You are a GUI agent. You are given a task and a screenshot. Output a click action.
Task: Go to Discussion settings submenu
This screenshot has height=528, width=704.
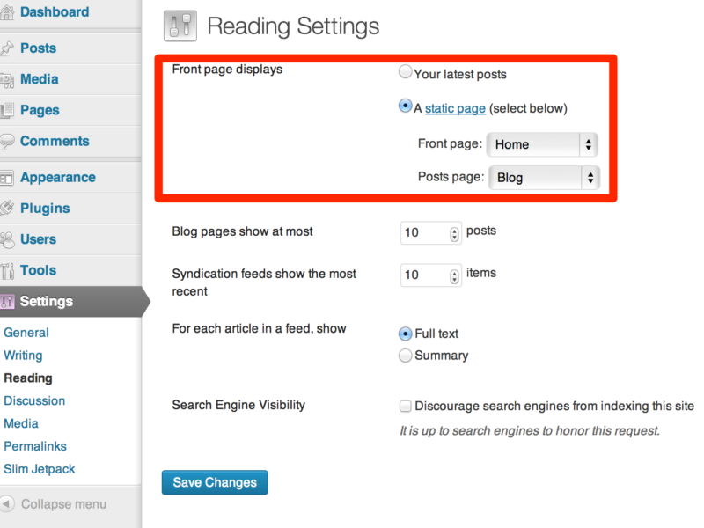tap(34, 401)
